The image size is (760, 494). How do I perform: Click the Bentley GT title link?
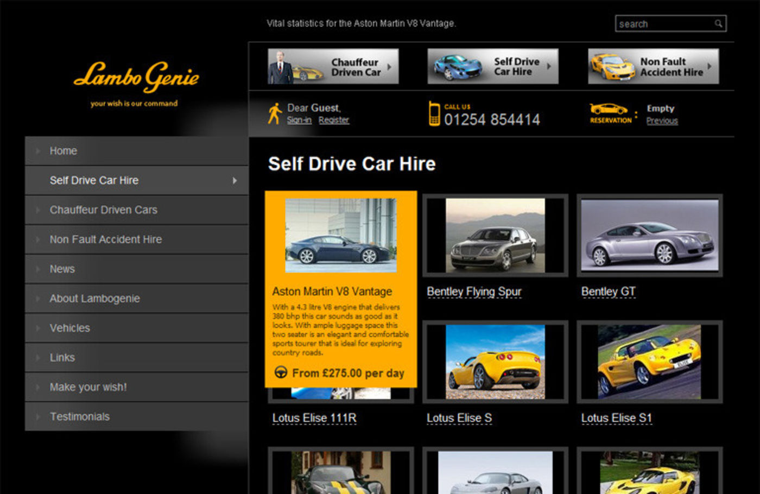(x=608, y=292)
